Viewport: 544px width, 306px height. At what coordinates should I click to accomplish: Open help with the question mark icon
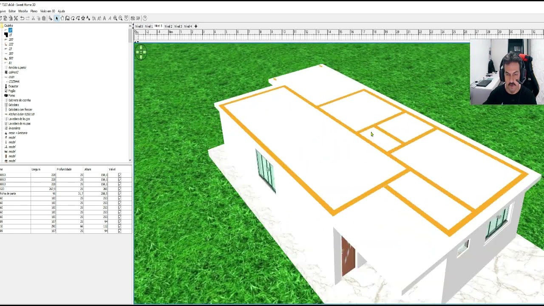pyautogui.click(x=145, y=18)
